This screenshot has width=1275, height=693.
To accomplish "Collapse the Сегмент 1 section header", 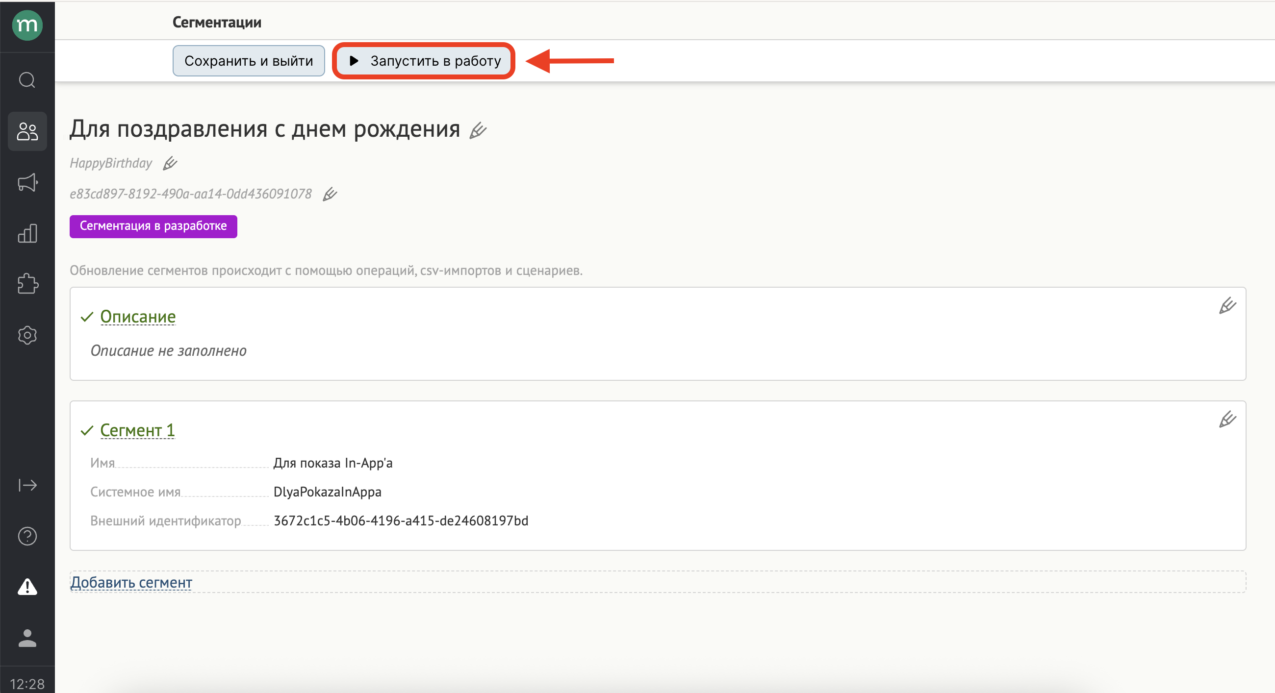I will [138, 430].
